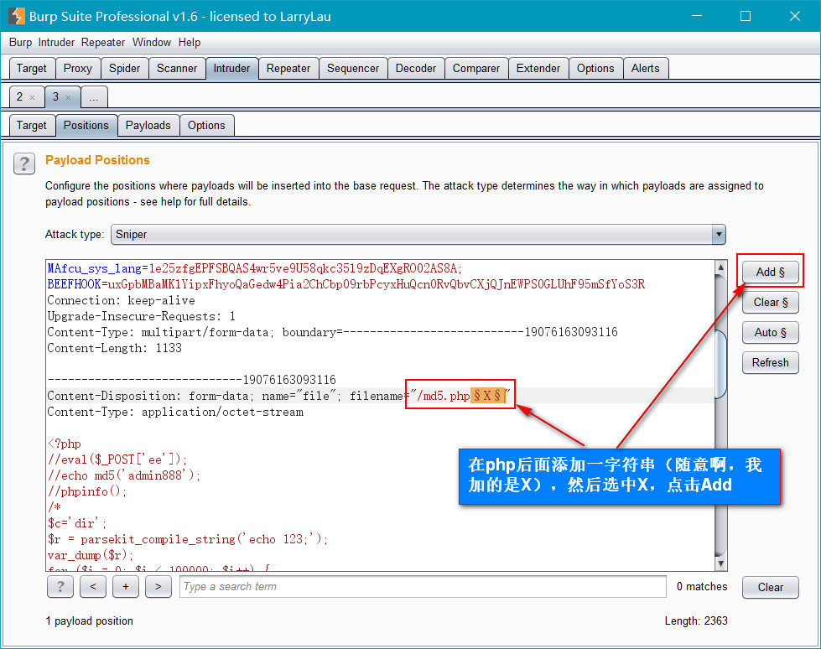Click the Add § button
This screenshot has width=821, height=649.
[770, 273]
